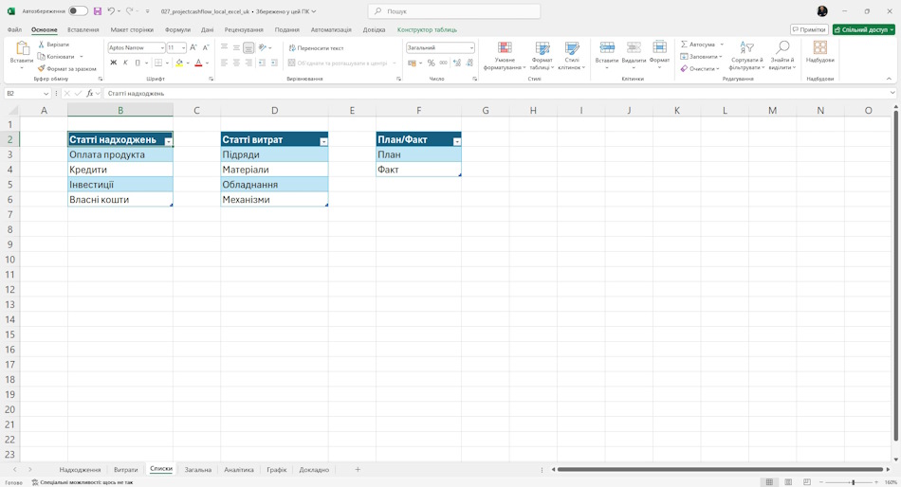
Task: Add a new sheet with plus button
Action: [x=358, y=469]
